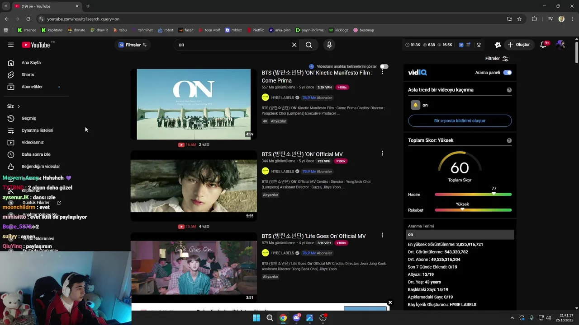Open the account avatar menu

560,45
